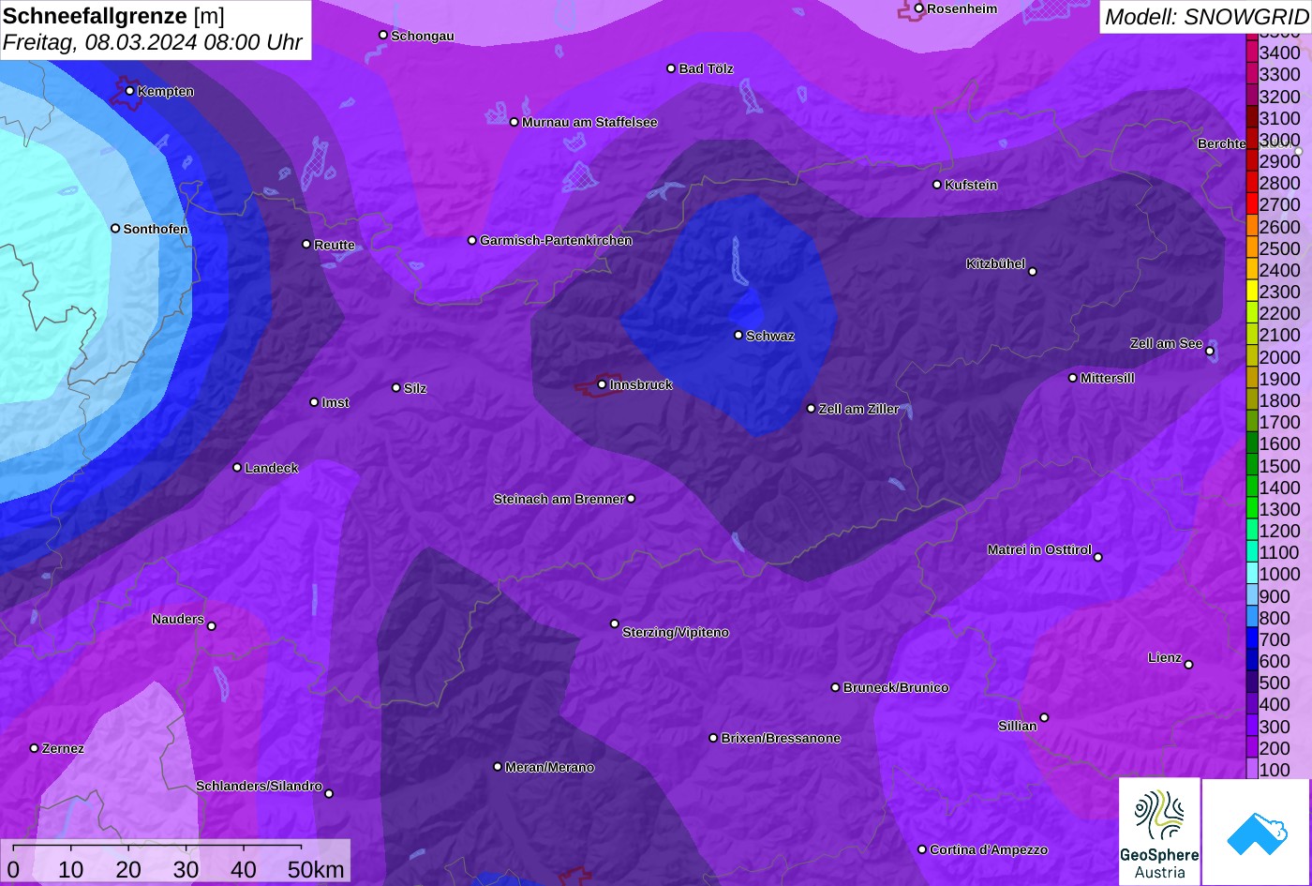Screen dimensions: 1312x886
Task: Click the Nauders location dot
Action: (x=211, y=626)
